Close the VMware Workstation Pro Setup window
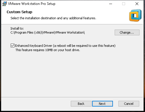Viewport: 145px width, 112px height. (137, 4)
